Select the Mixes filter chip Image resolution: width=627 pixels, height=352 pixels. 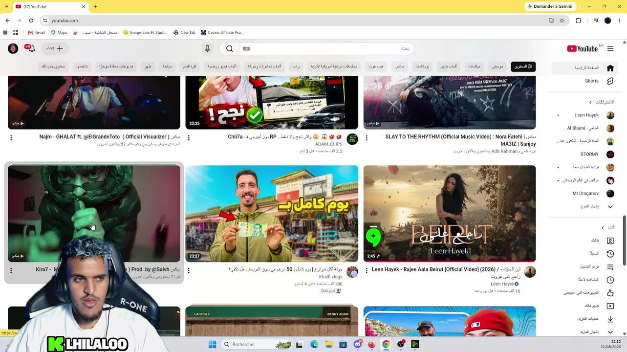(474, 66)
